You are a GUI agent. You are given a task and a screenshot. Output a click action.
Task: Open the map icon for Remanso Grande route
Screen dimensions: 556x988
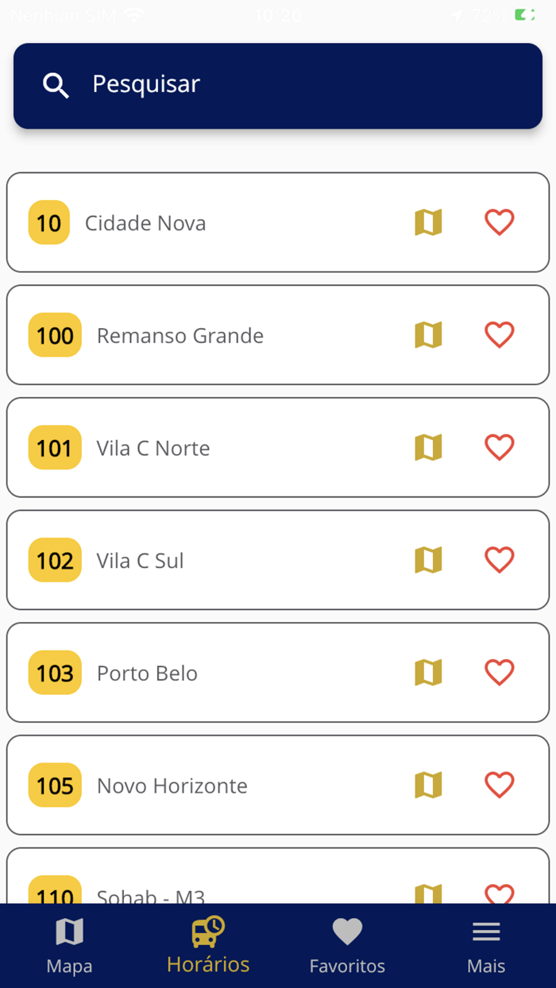click(428, 335)
